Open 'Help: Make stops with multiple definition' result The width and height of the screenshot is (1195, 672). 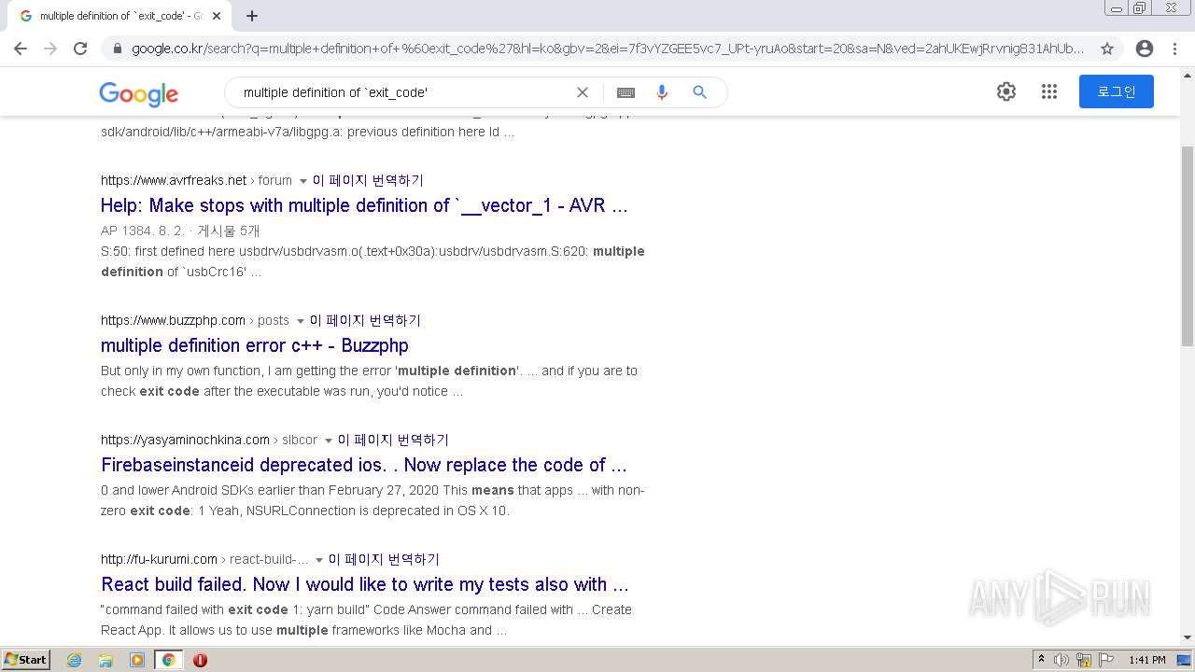[364, 205]
